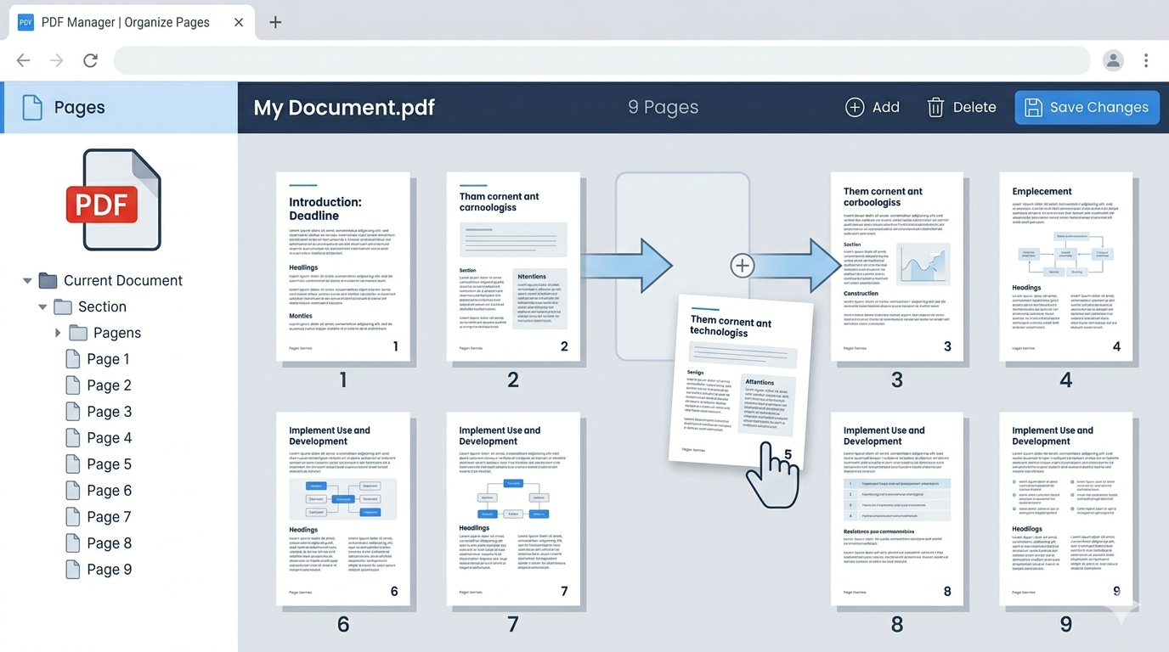Open a new browser tab
1169x652 pixels.
coord(274,22)
